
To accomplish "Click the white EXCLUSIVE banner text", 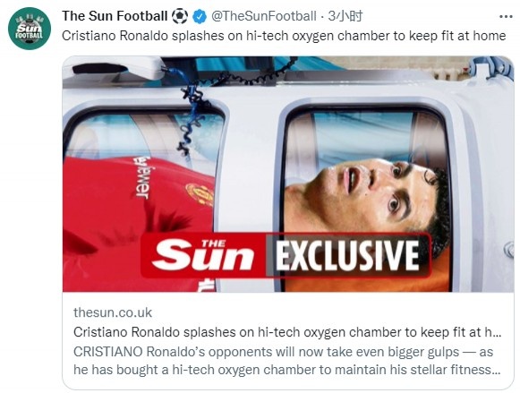I will pos(347,255).
